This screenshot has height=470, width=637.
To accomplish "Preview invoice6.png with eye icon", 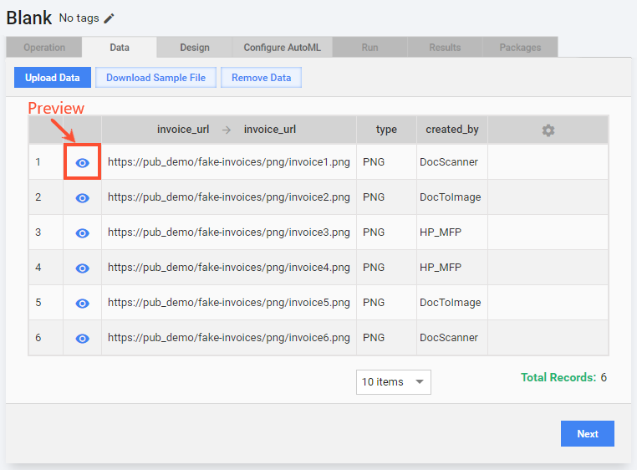I will (83, 338).
